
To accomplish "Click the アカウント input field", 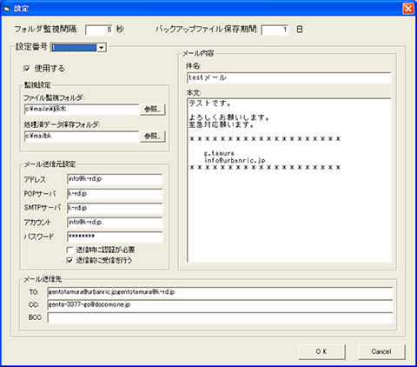I will coord(115,223).
